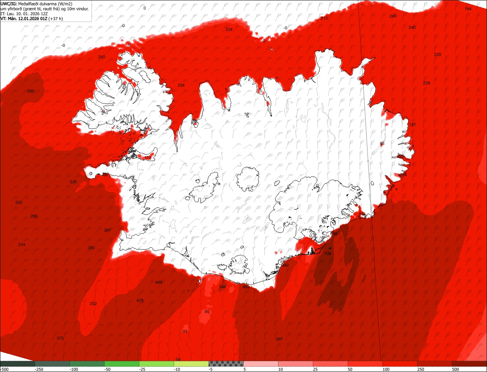Click the title line 'UWC/IG: Meðalflæði dulvarma (W/m2)'

pyautogui.click(x=36, y=4)
